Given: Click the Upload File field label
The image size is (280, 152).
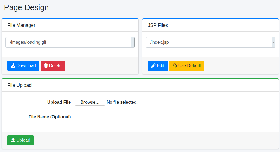Looking at the screenshot, I should point(59,102).
